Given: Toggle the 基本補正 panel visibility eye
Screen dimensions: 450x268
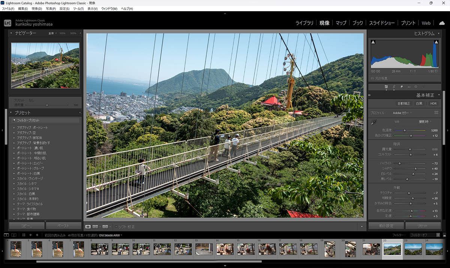Looking at the screenshot, I should [x=369, y=95].
